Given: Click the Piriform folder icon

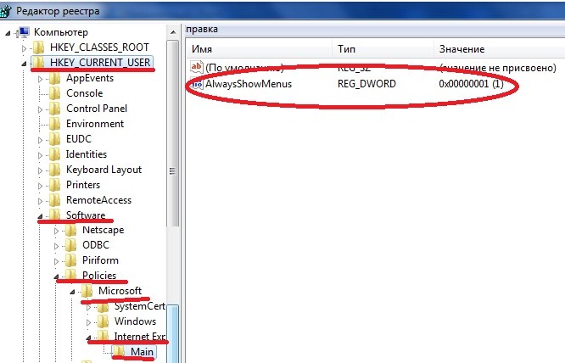Looking at the screenshot, I should point(71,260).
